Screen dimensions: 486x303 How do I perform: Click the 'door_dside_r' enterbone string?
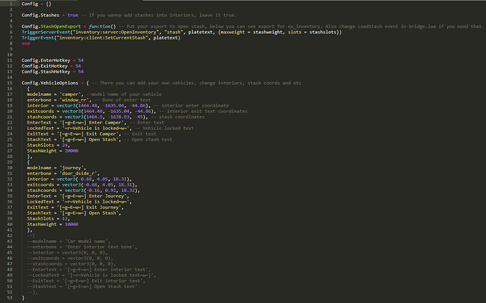pos(78,173)
